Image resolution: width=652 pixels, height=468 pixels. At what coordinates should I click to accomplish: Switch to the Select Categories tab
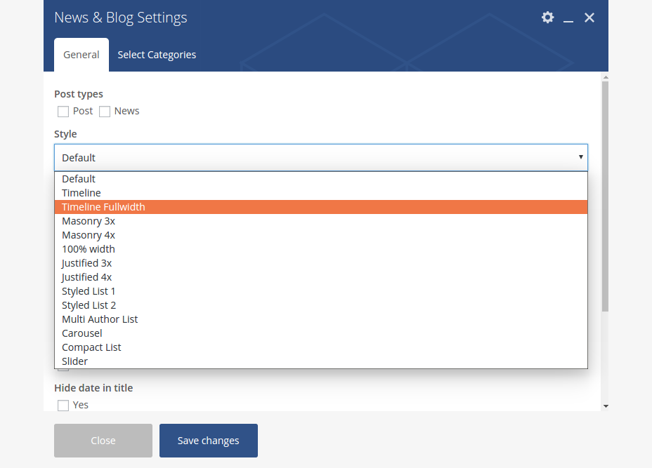tap(157, 55)
